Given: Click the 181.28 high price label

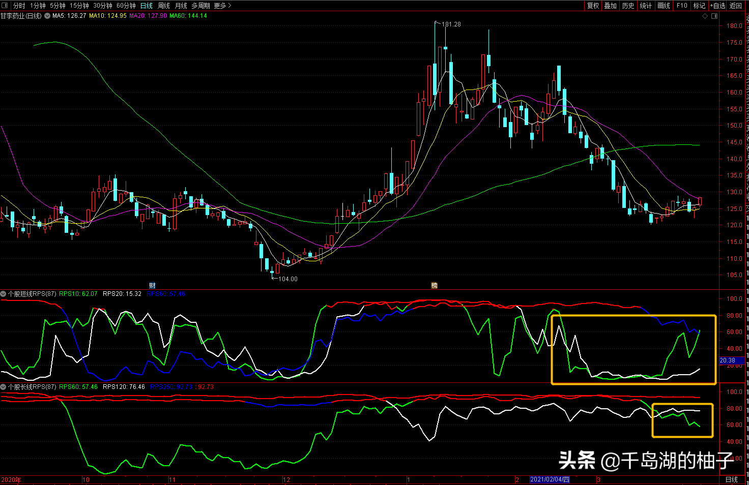Looking at the screenshot, I should (x=451, y=24).
